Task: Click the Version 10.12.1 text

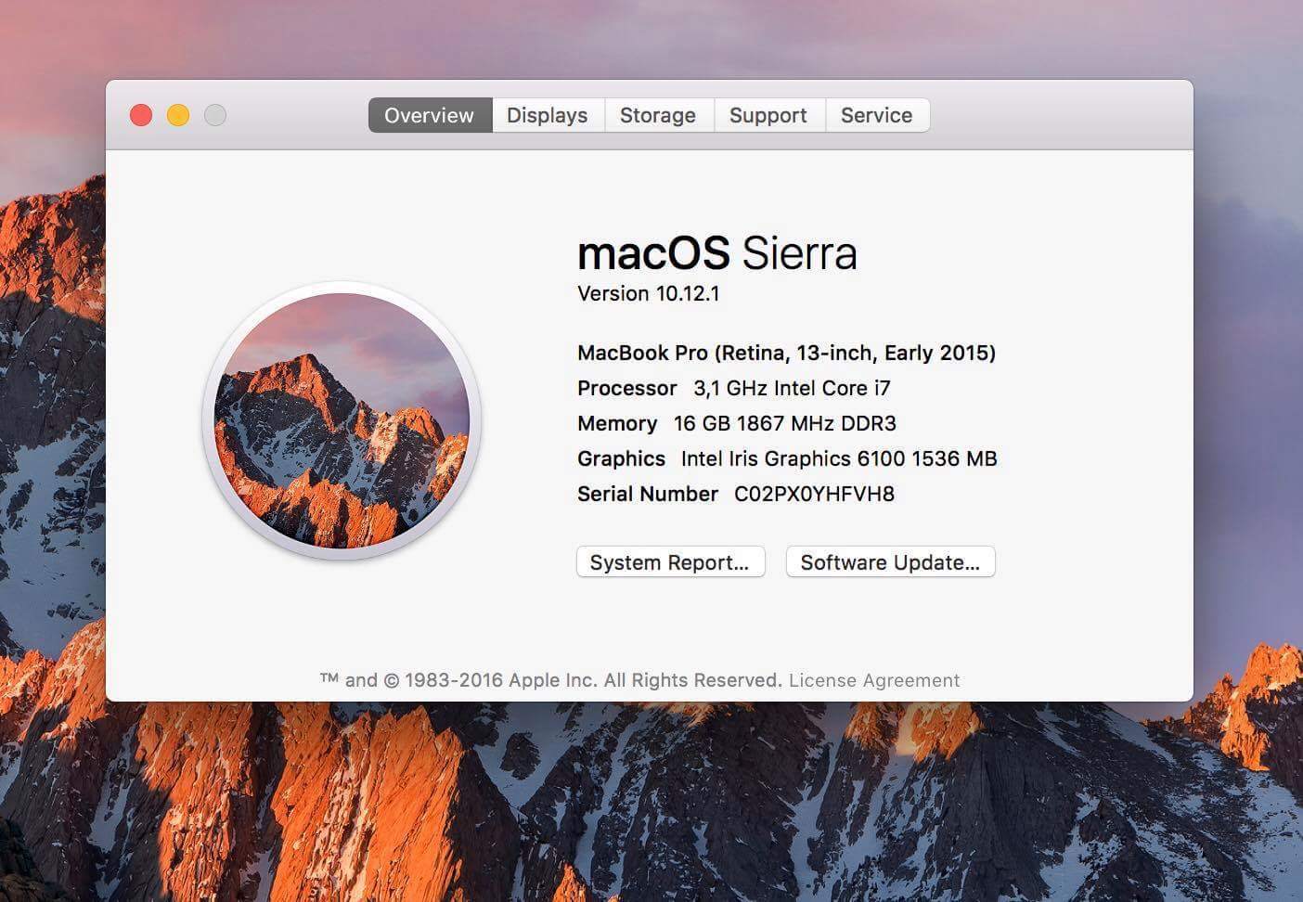Action: coord(649,294)
